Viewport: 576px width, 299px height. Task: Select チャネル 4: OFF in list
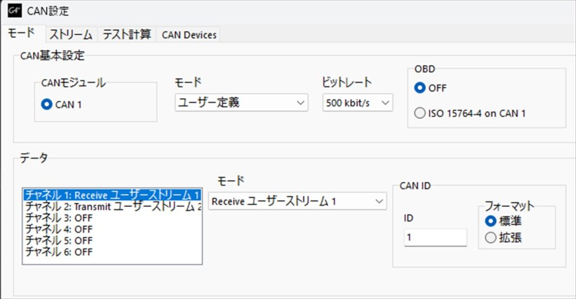(58, 229)
